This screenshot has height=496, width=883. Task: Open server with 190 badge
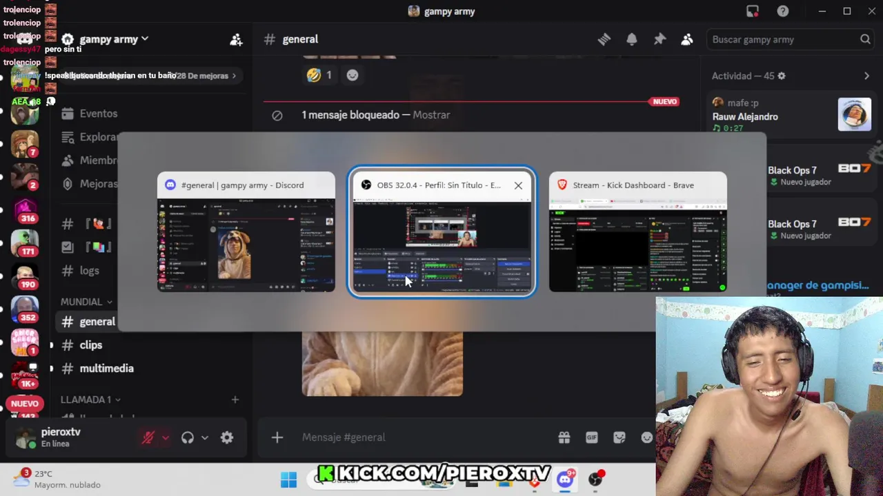pyautogui.click(x=25, y=276)
